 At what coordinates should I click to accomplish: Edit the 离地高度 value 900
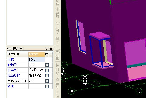[36, 81]
